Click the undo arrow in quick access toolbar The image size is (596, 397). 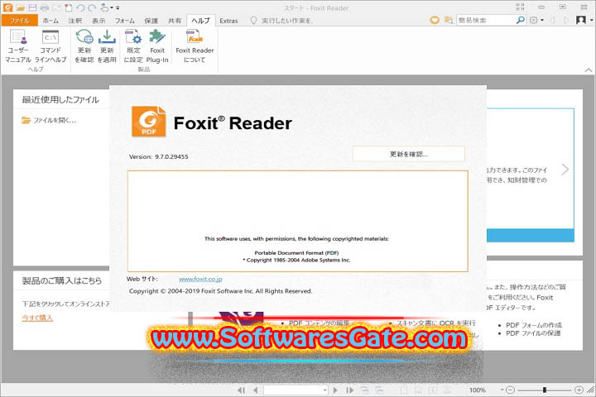click(80, 7)
